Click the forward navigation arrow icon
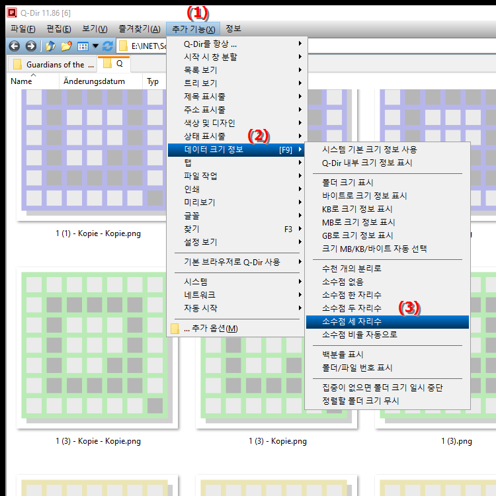Viewport: 496px width, 496px height. (x=30, y=46)
